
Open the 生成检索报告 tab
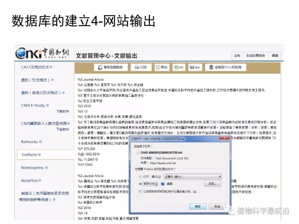click(x=255, y=56)
